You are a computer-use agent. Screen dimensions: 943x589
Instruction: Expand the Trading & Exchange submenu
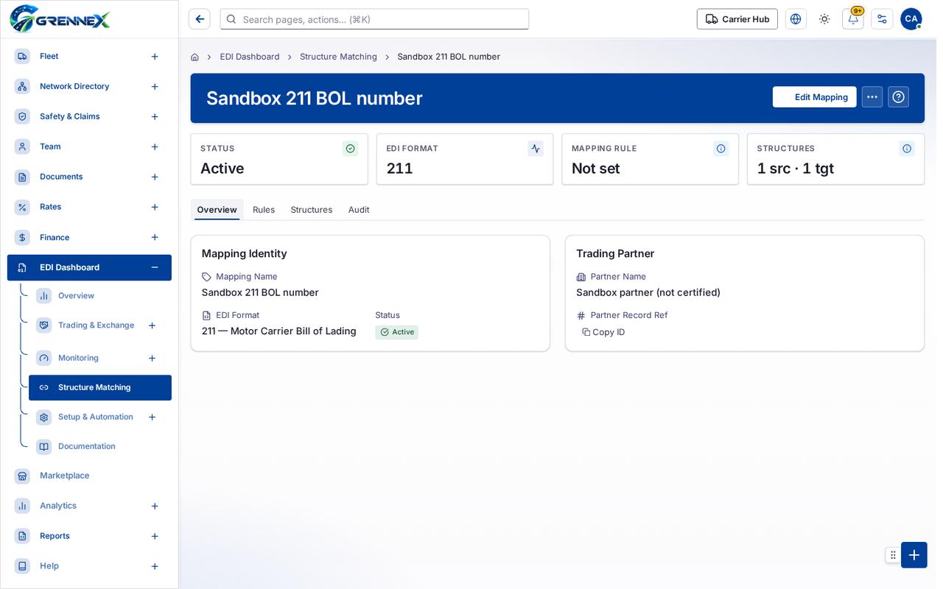152,325
